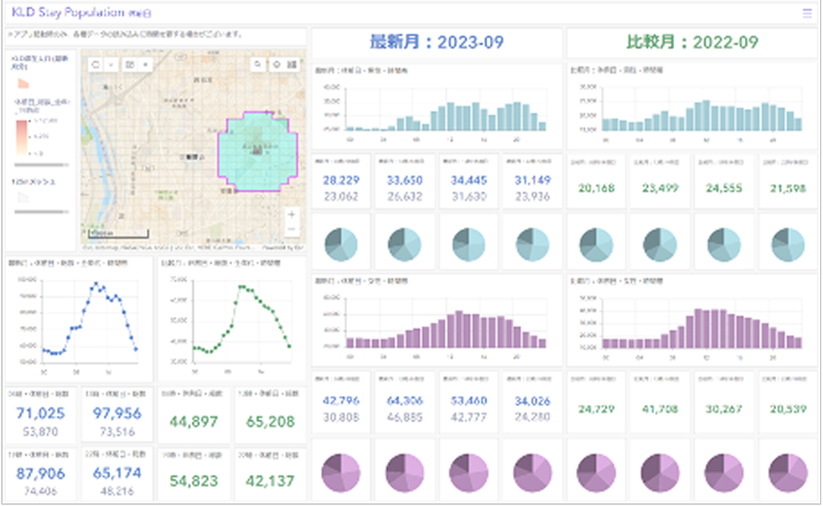Select the 28,229 indicator card
Image resolution: width=823 pixels, height=506 pixels.
pyautogui.click(x=341, y=181)
